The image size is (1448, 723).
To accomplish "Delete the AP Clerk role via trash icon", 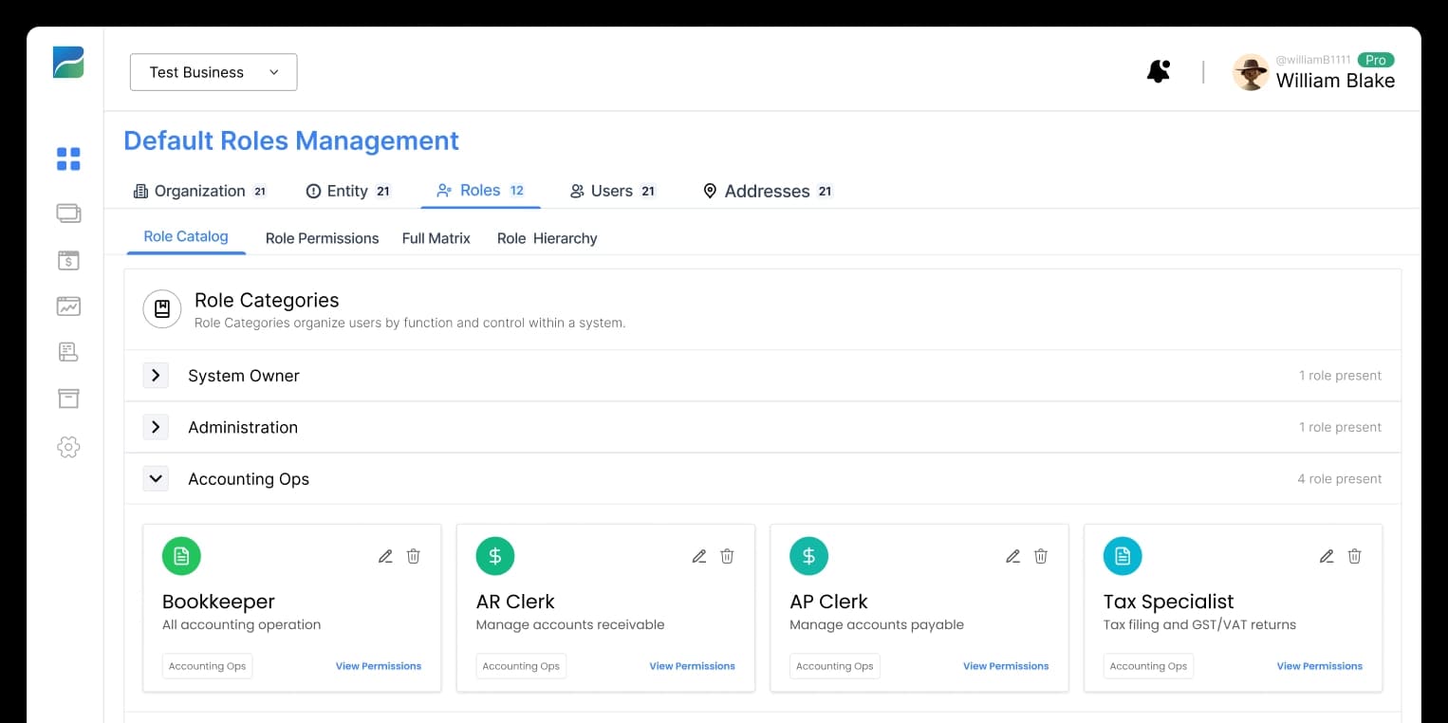I will pos(1041,556).
